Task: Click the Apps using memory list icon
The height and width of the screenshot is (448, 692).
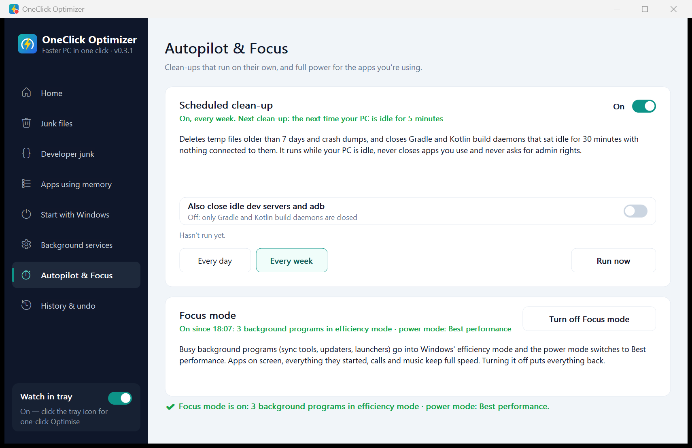Action: tap(26, 183)
